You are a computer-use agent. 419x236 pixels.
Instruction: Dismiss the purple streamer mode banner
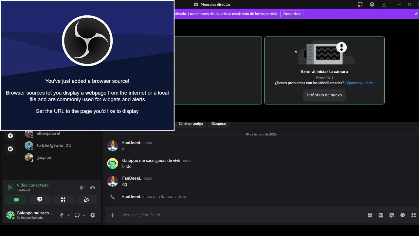416,14
